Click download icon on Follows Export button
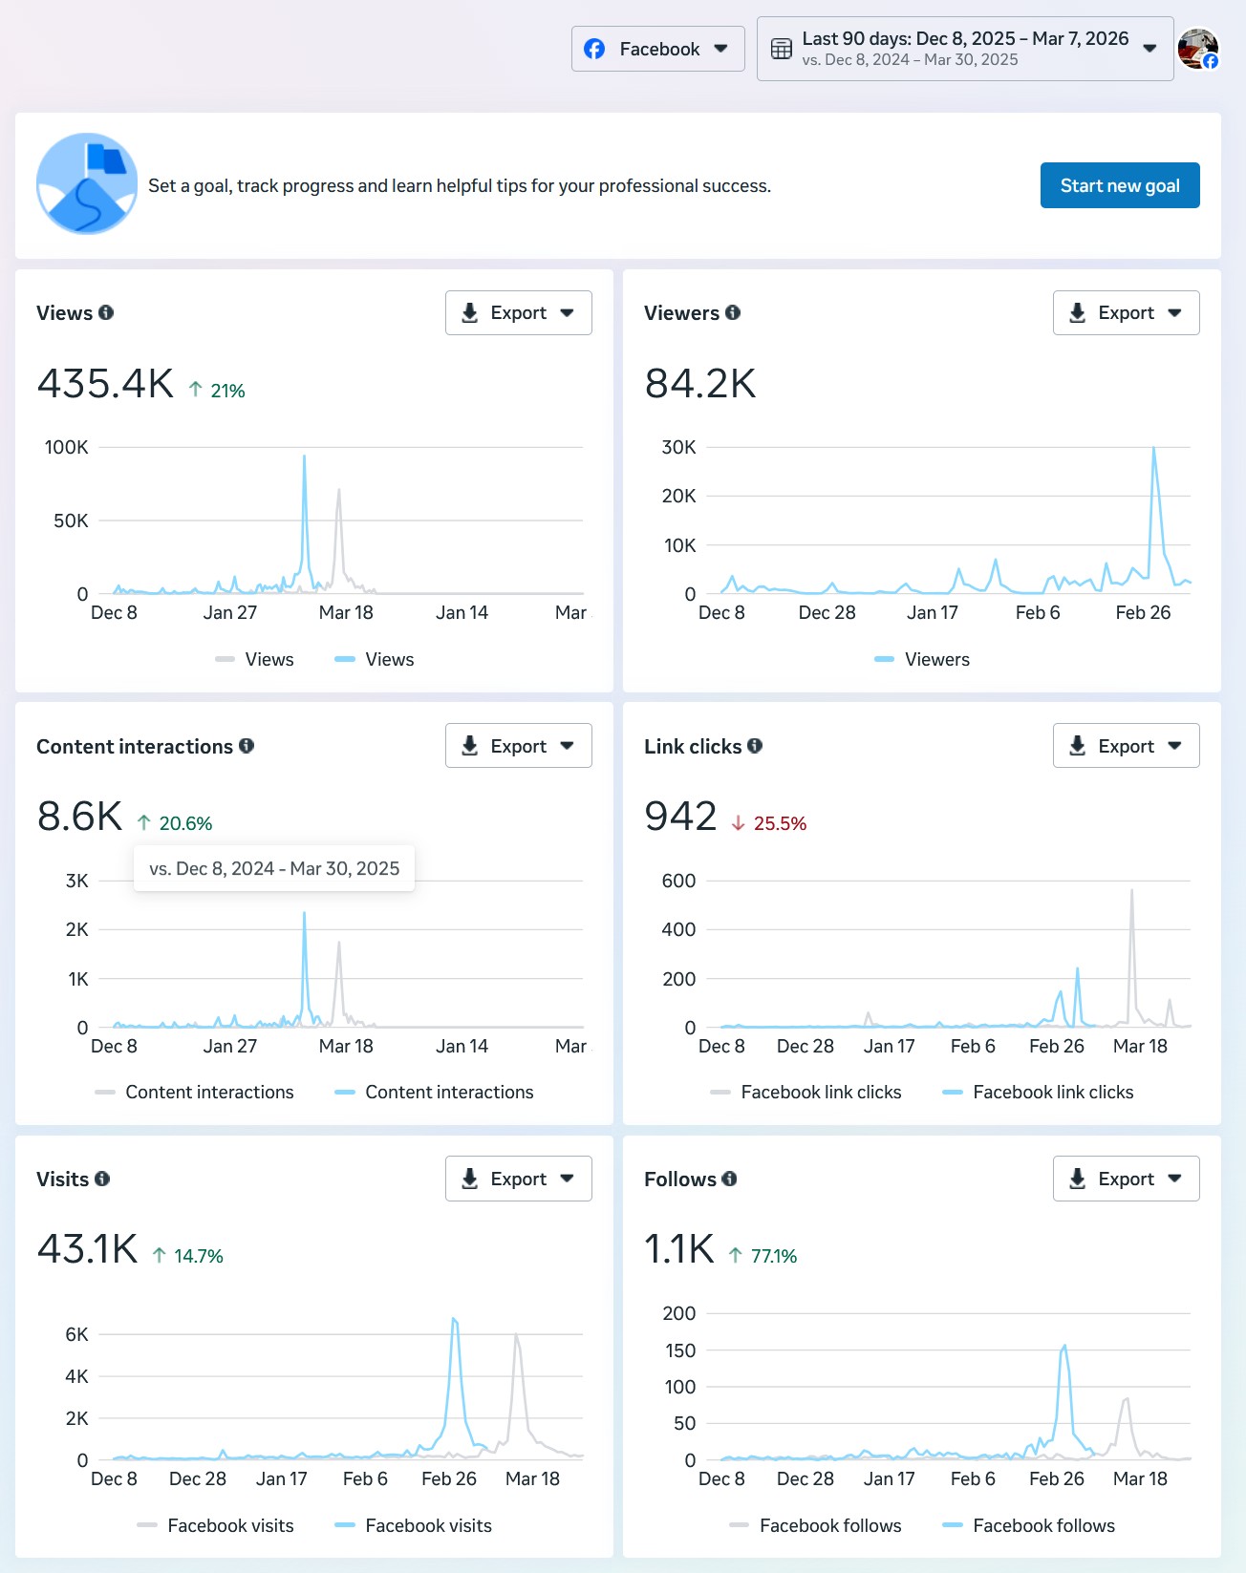The height and width of the screenshot is (1573, 1246). tap(1078, 1179)
